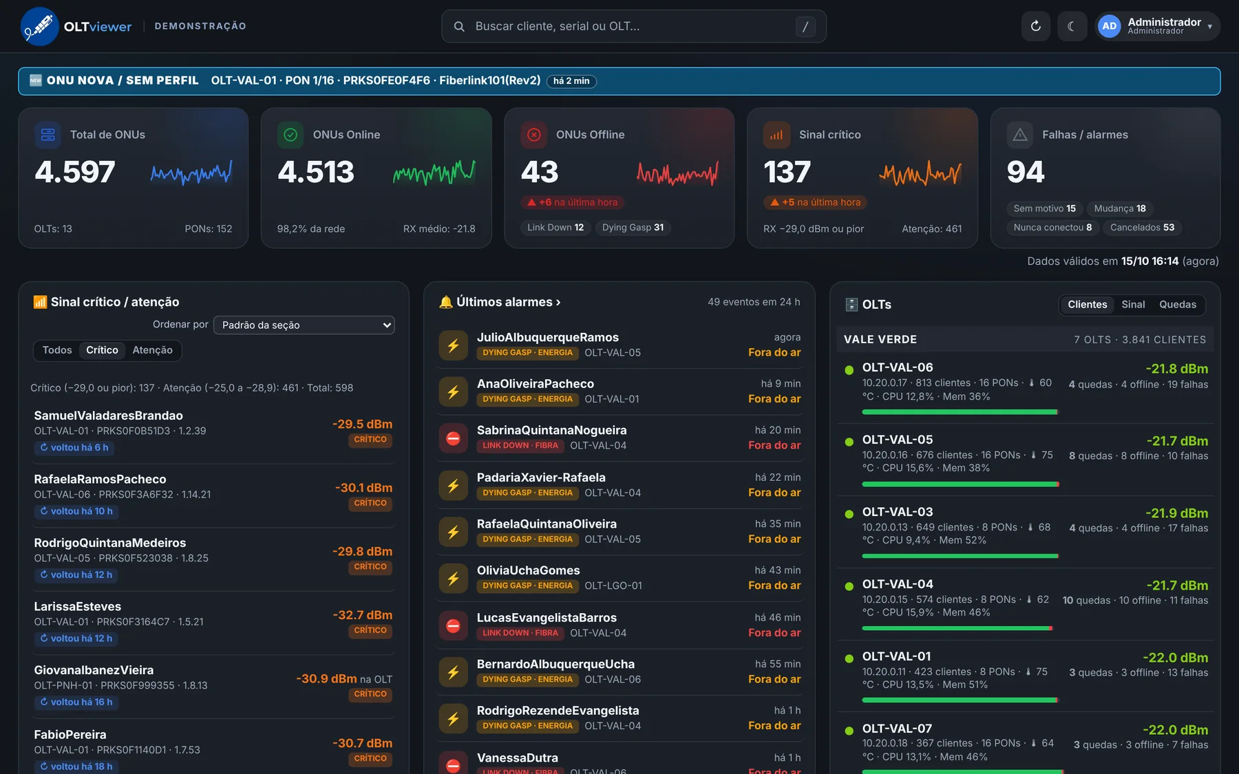This screenshot has width=1239, height=774.
Task: Click link down icon for SabrinaQuintanaNogueira
Action: coord(453,438)
